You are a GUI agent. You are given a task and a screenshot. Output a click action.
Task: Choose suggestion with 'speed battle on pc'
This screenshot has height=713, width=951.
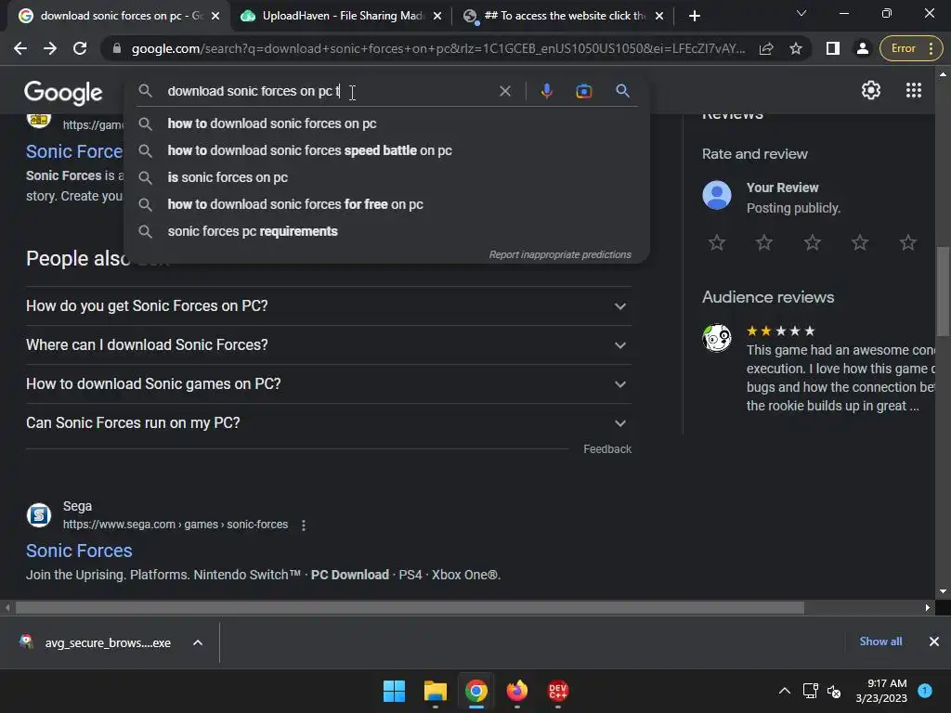[x=387, y=150]
